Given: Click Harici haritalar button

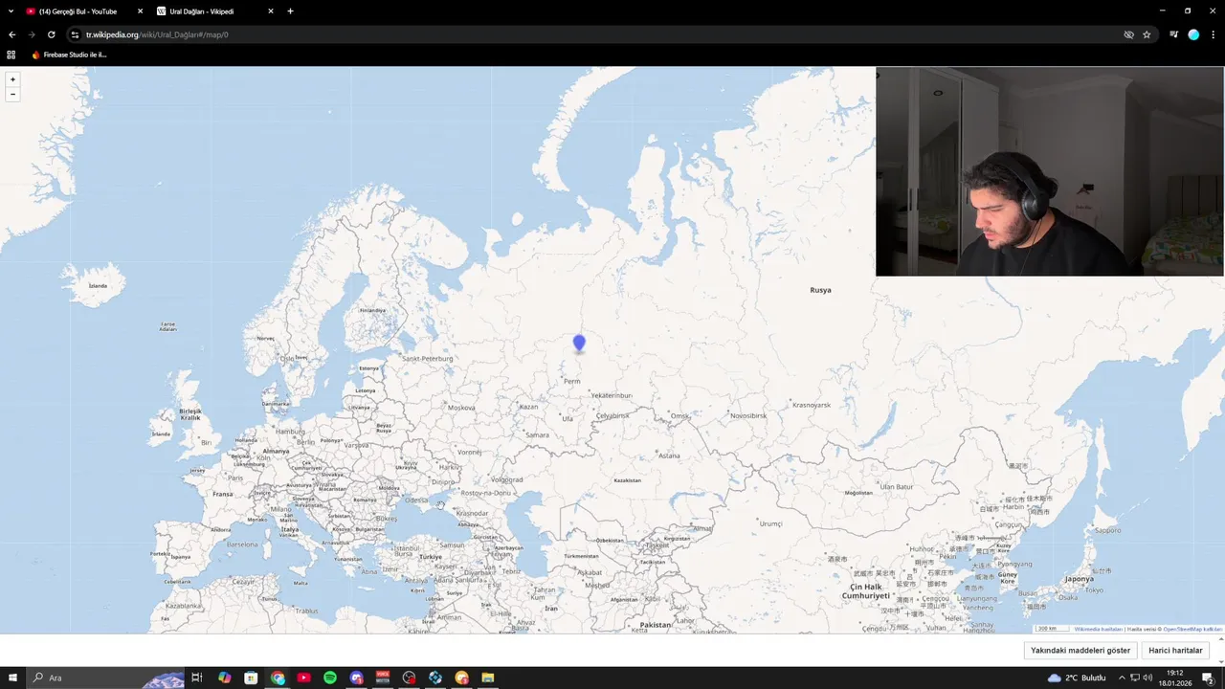Looking at the screenshot, I should (1175, 651).
